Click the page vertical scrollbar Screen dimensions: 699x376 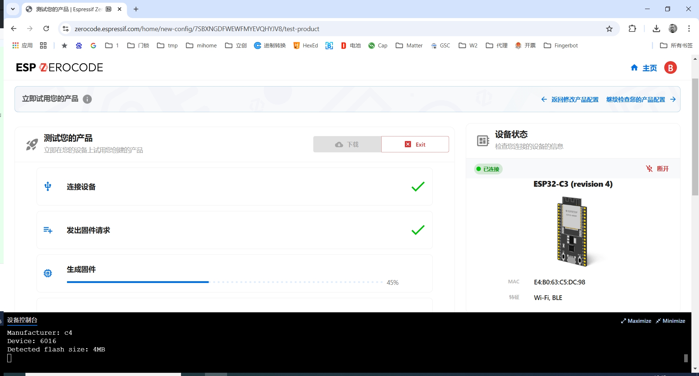pyautogui.click(x=695, y=138)
